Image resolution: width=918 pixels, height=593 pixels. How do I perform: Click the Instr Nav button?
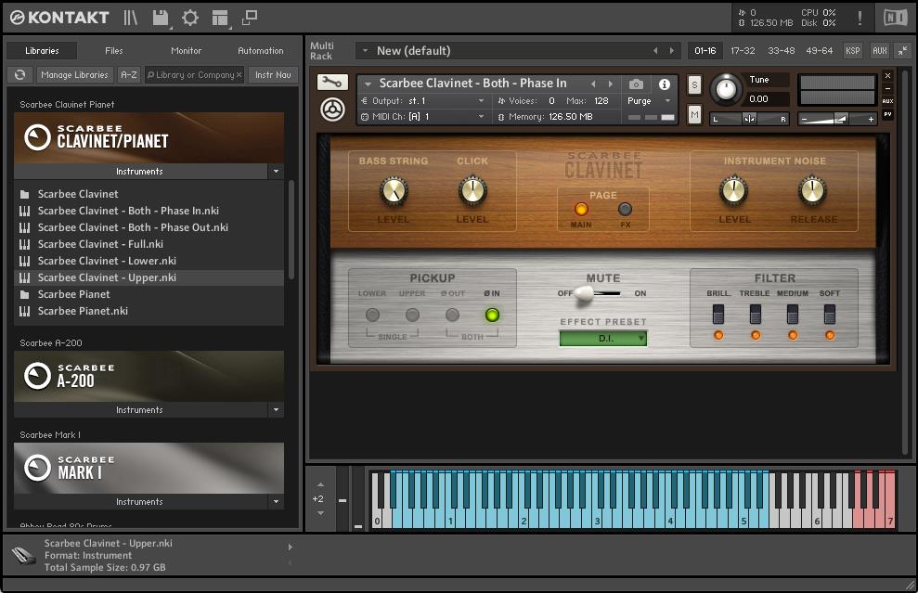coord(273,75)
